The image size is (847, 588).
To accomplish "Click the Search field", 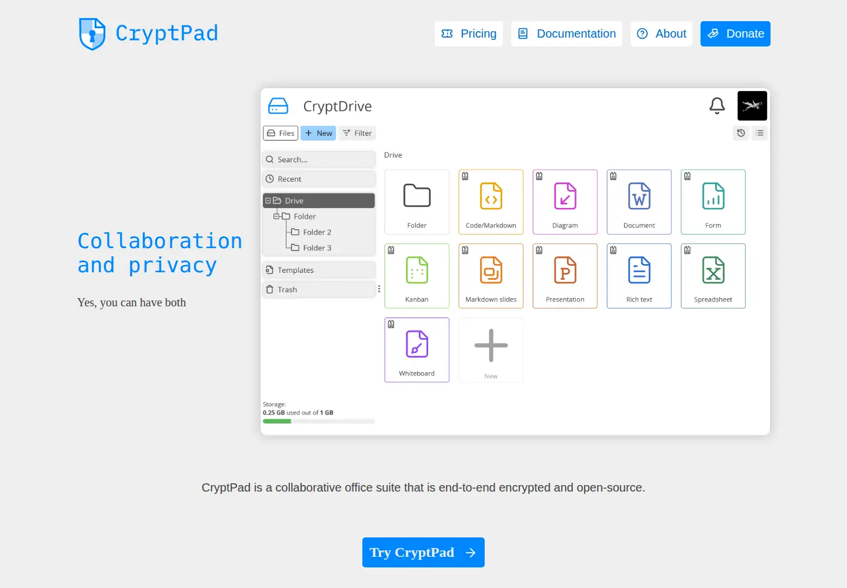I will [x=319, y=159].
